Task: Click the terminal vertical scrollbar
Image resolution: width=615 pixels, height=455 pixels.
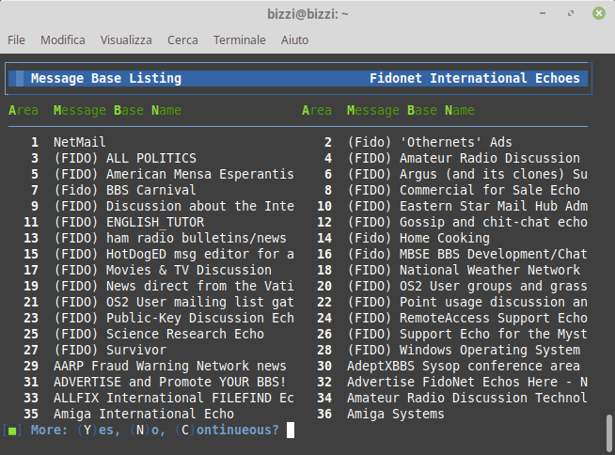Action: pyautogui.click(x=608, y=432)
